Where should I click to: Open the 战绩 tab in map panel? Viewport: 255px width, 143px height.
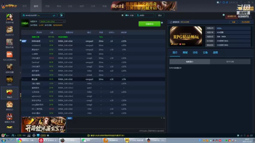pyautogui.click(x=215, y=52)
